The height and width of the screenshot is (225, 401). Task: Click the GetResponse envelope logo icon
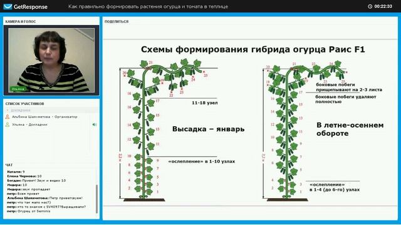tap(8, 6)
